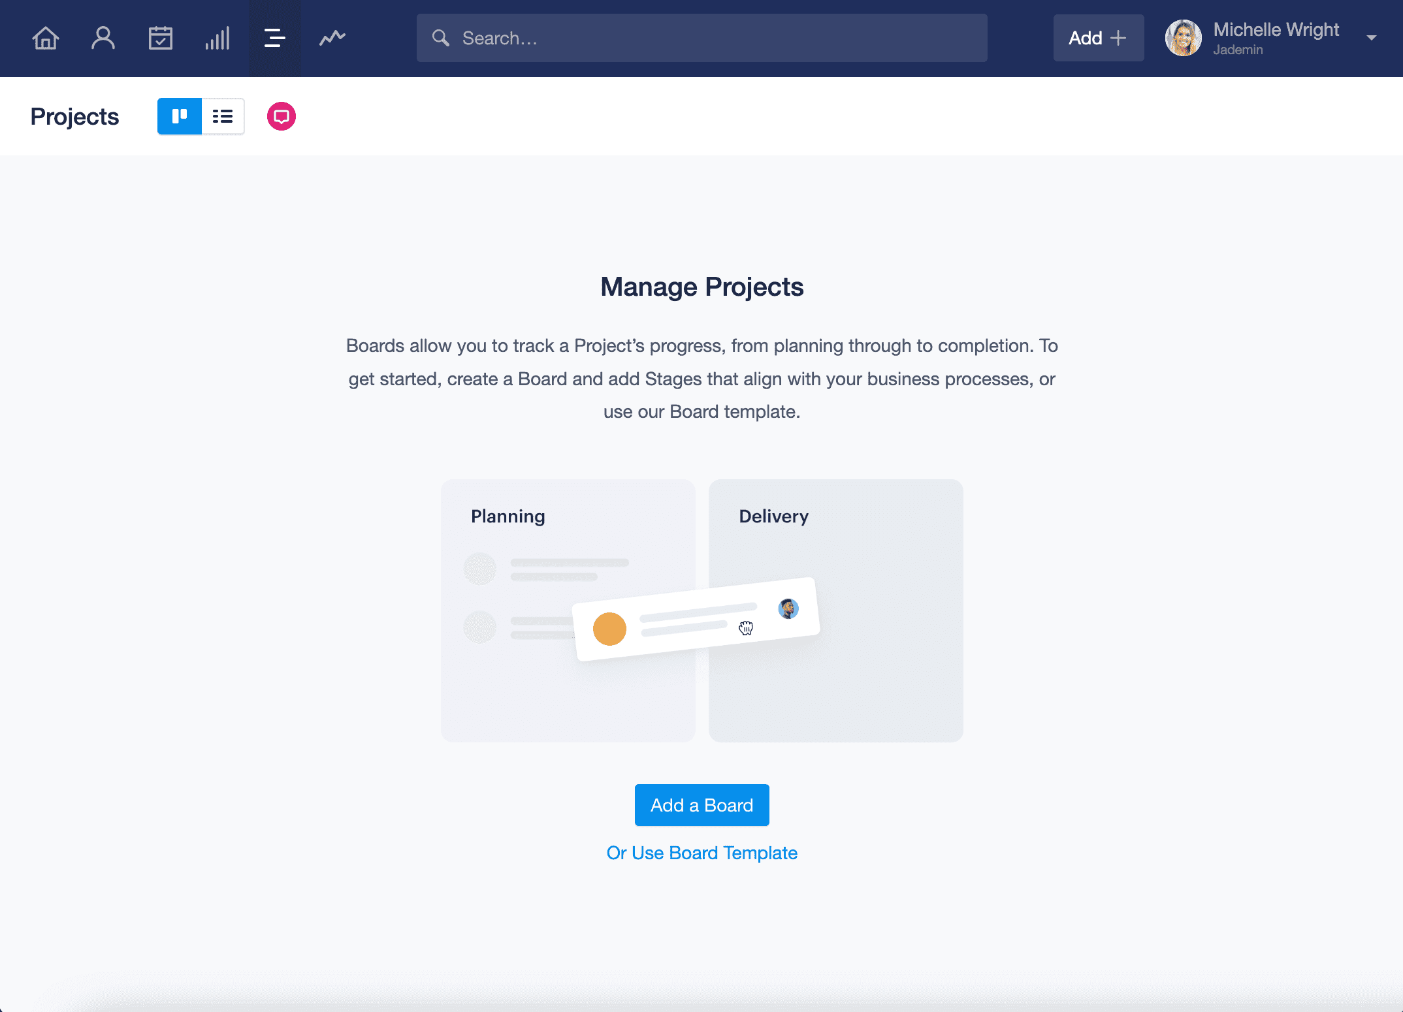Click the Projects tab label

[x=74, y=116]
